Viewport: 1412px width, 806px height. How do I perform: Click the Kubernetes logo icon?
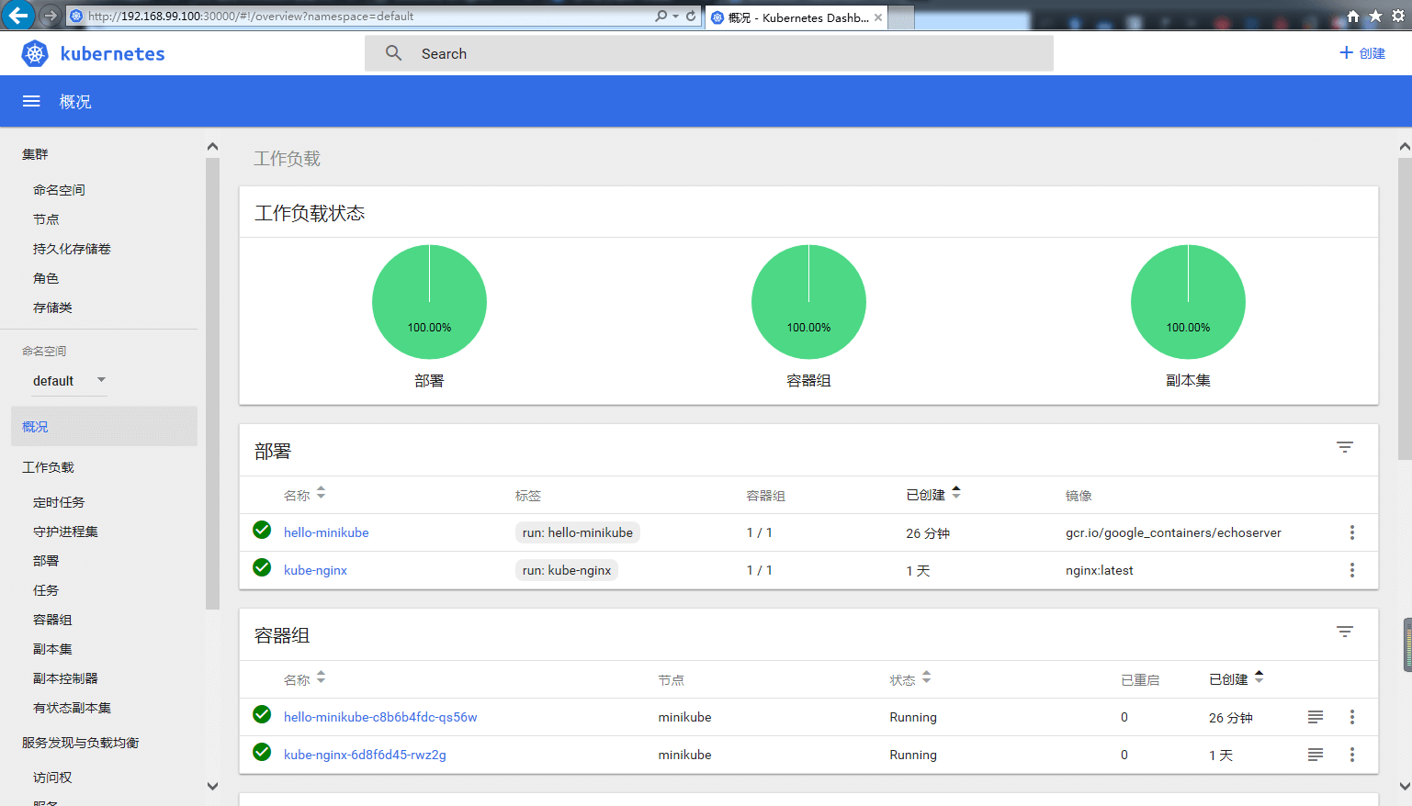[35, 54]
